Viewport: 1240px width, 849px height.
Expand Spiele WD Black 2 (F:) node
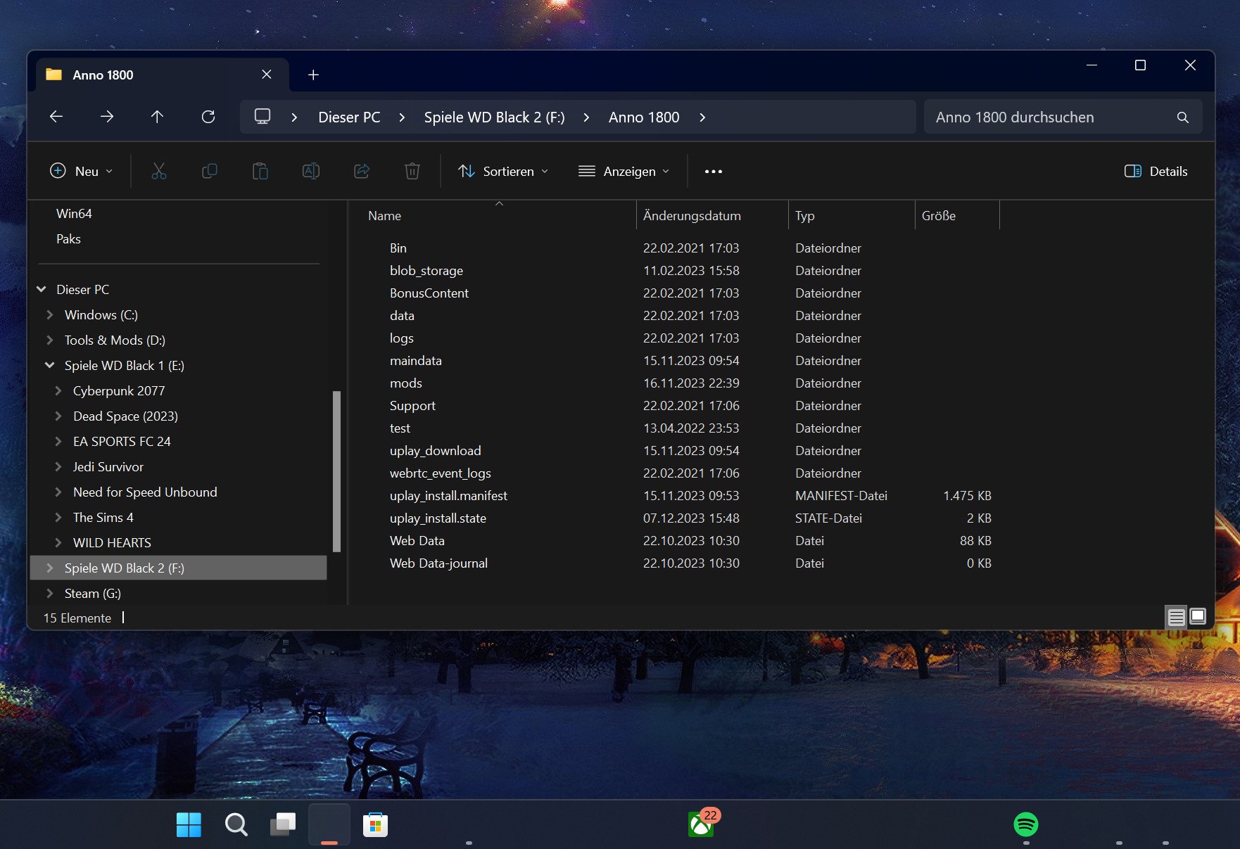50,568
